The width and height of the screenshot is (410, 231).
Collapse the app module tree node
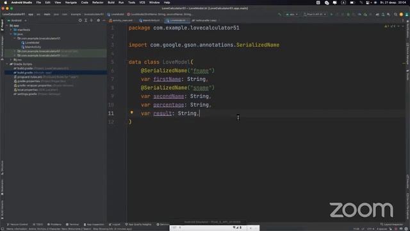coord(7,26)
